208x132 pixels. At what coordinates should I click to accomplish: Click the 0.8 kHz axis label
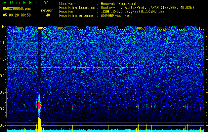(3, 92)
